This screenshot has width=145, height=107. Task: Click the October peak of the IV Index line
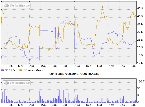[x=102, y=6]
